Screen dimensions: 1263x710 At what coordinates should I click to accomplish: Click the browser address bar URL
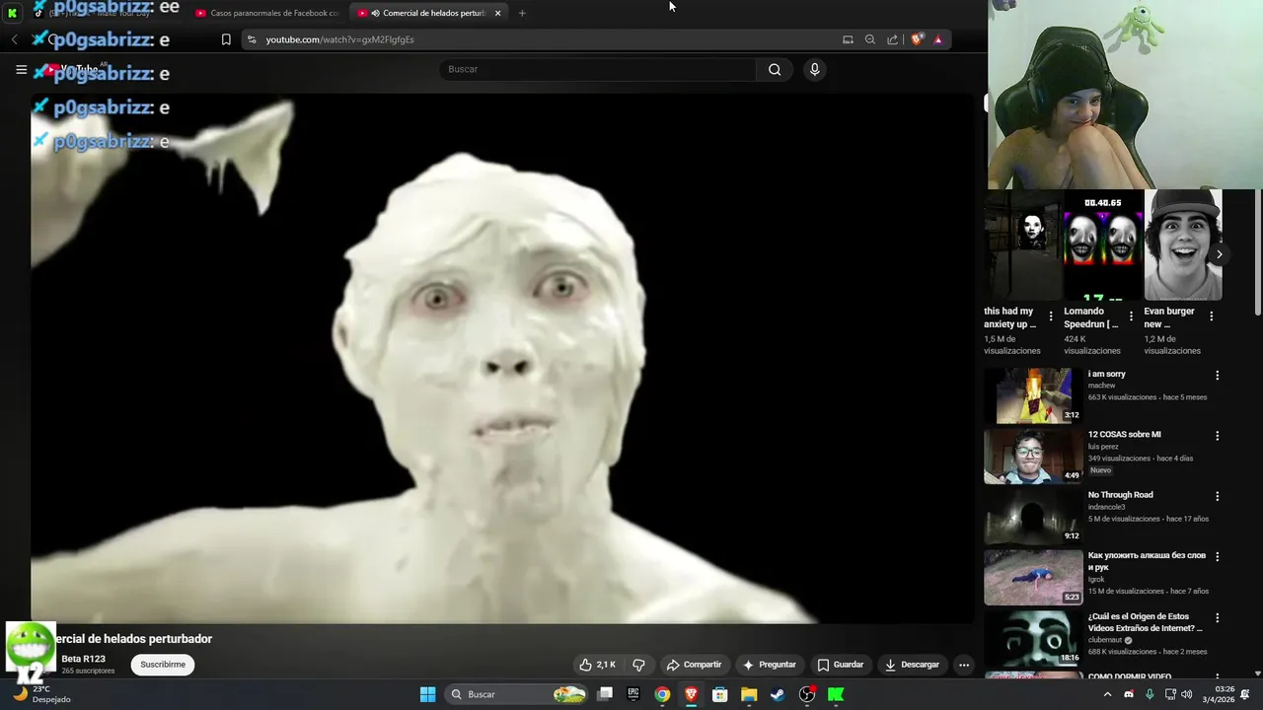[339, 39]
